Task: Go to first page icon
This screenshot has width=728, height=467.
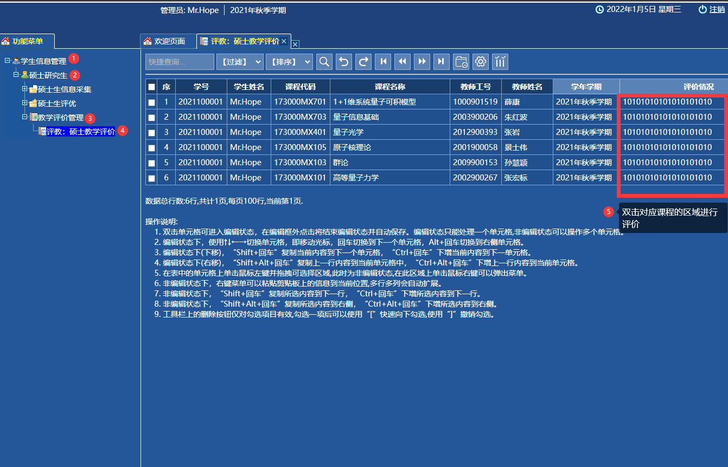Action: point(383,62)
